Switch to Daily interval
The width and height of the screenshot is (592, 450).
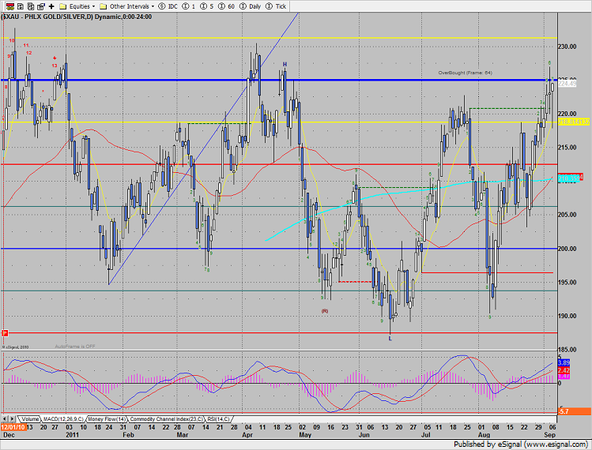(x=251, y=6)
